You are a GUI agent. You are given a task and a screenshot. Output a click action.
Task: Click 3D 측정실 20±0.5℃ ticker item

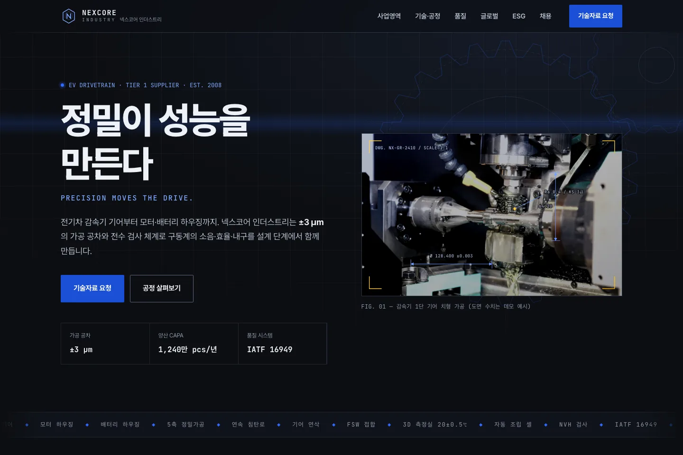435,425
